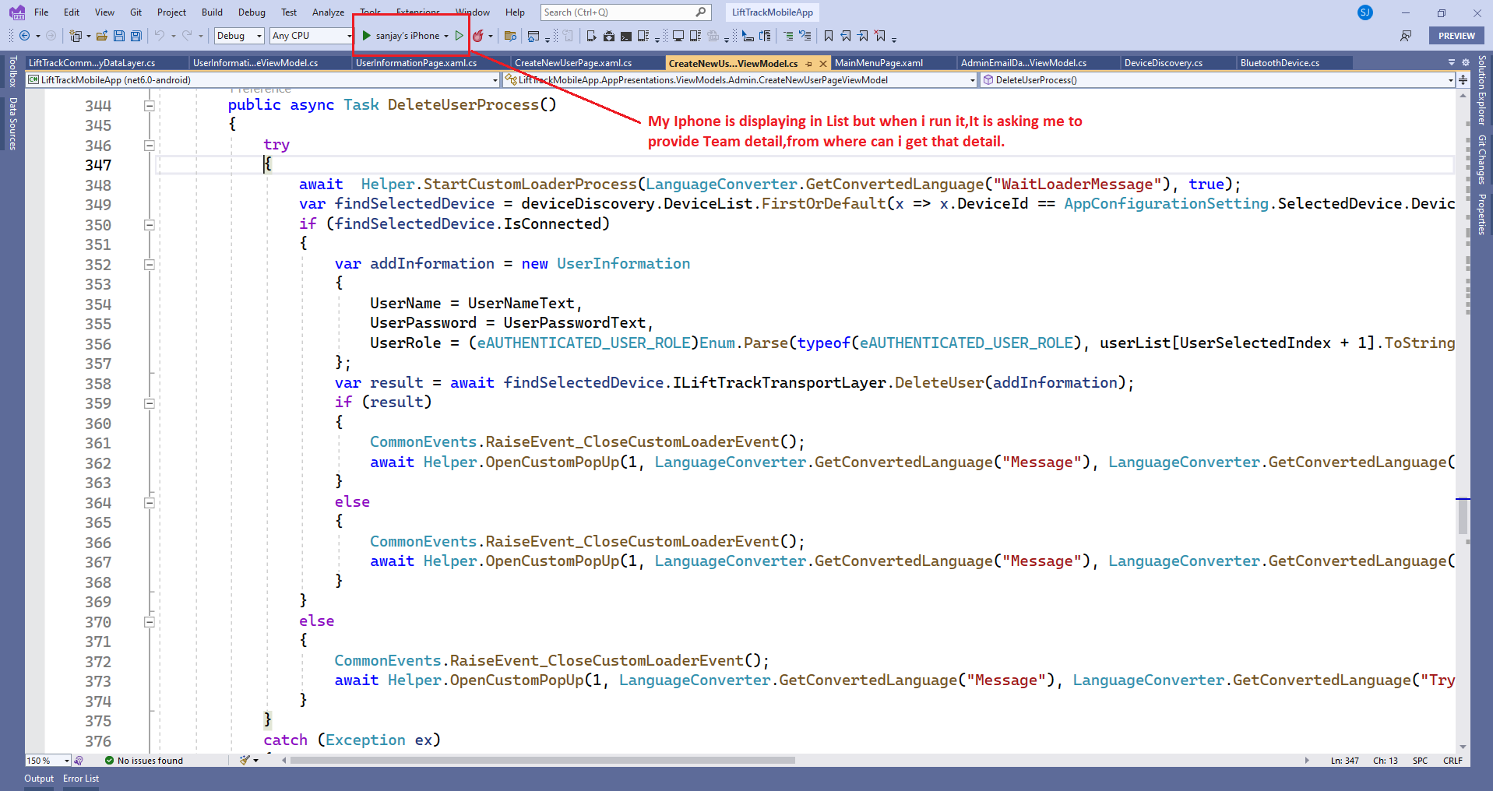Click the No issues found status indicator
The height and width of the screenshot is (791, 1493).
click(x=144, y=761)
